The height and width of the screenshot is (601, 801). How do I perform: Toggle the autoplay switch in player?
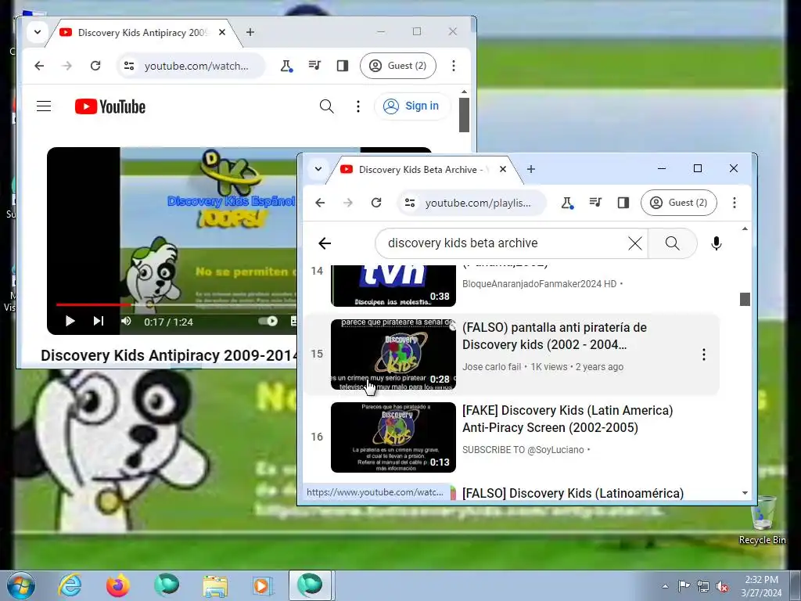(268, 321)
